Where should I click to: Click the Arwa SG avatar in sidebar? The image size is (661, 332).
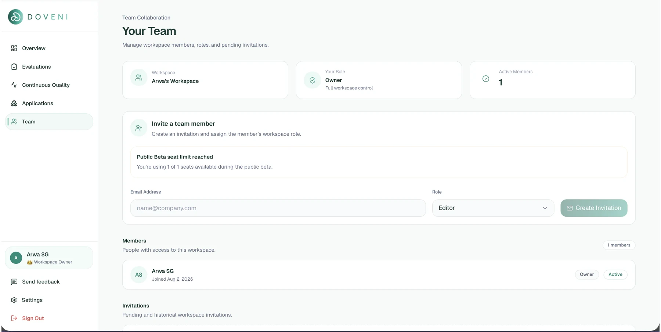click(16, 258)
